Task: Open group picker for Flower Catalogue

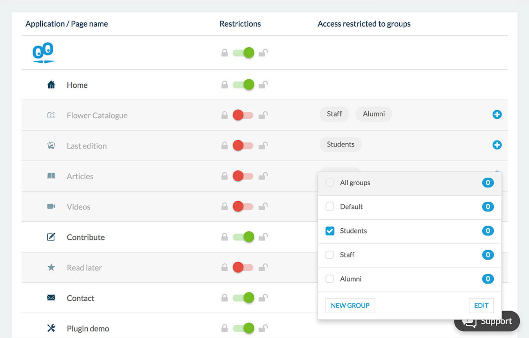Action: click(497, 114)
